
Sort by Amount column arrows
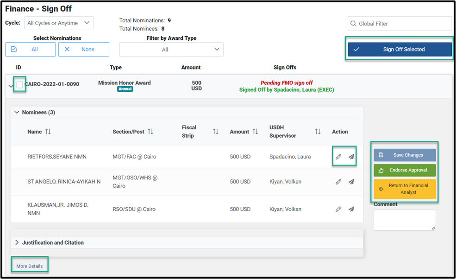[x=256, y=132]
